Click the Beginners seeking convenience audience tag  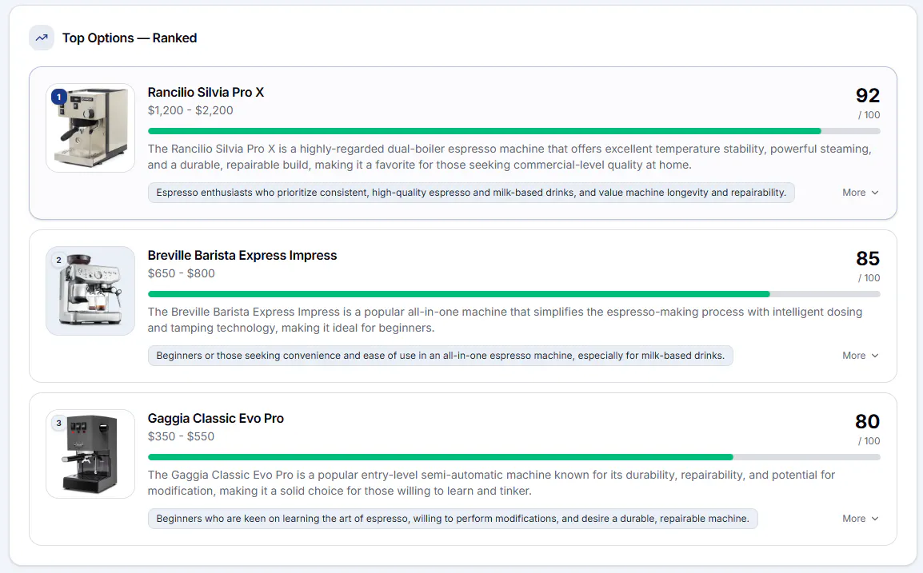pyautogui.click(x=441, y=356)
